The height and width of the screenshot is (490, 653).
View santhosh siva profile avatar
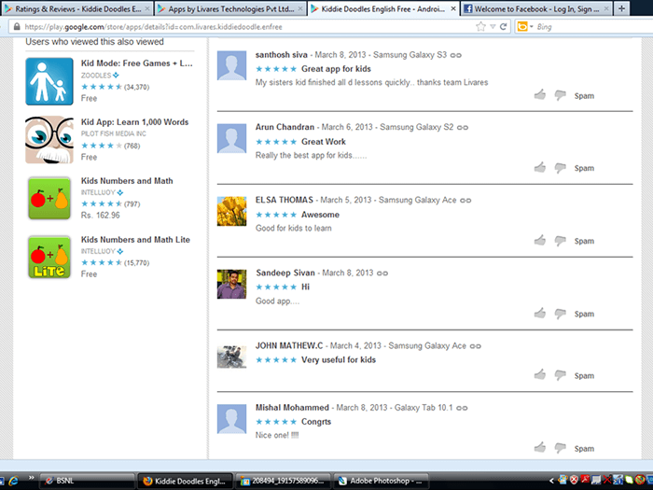[231, 65]
